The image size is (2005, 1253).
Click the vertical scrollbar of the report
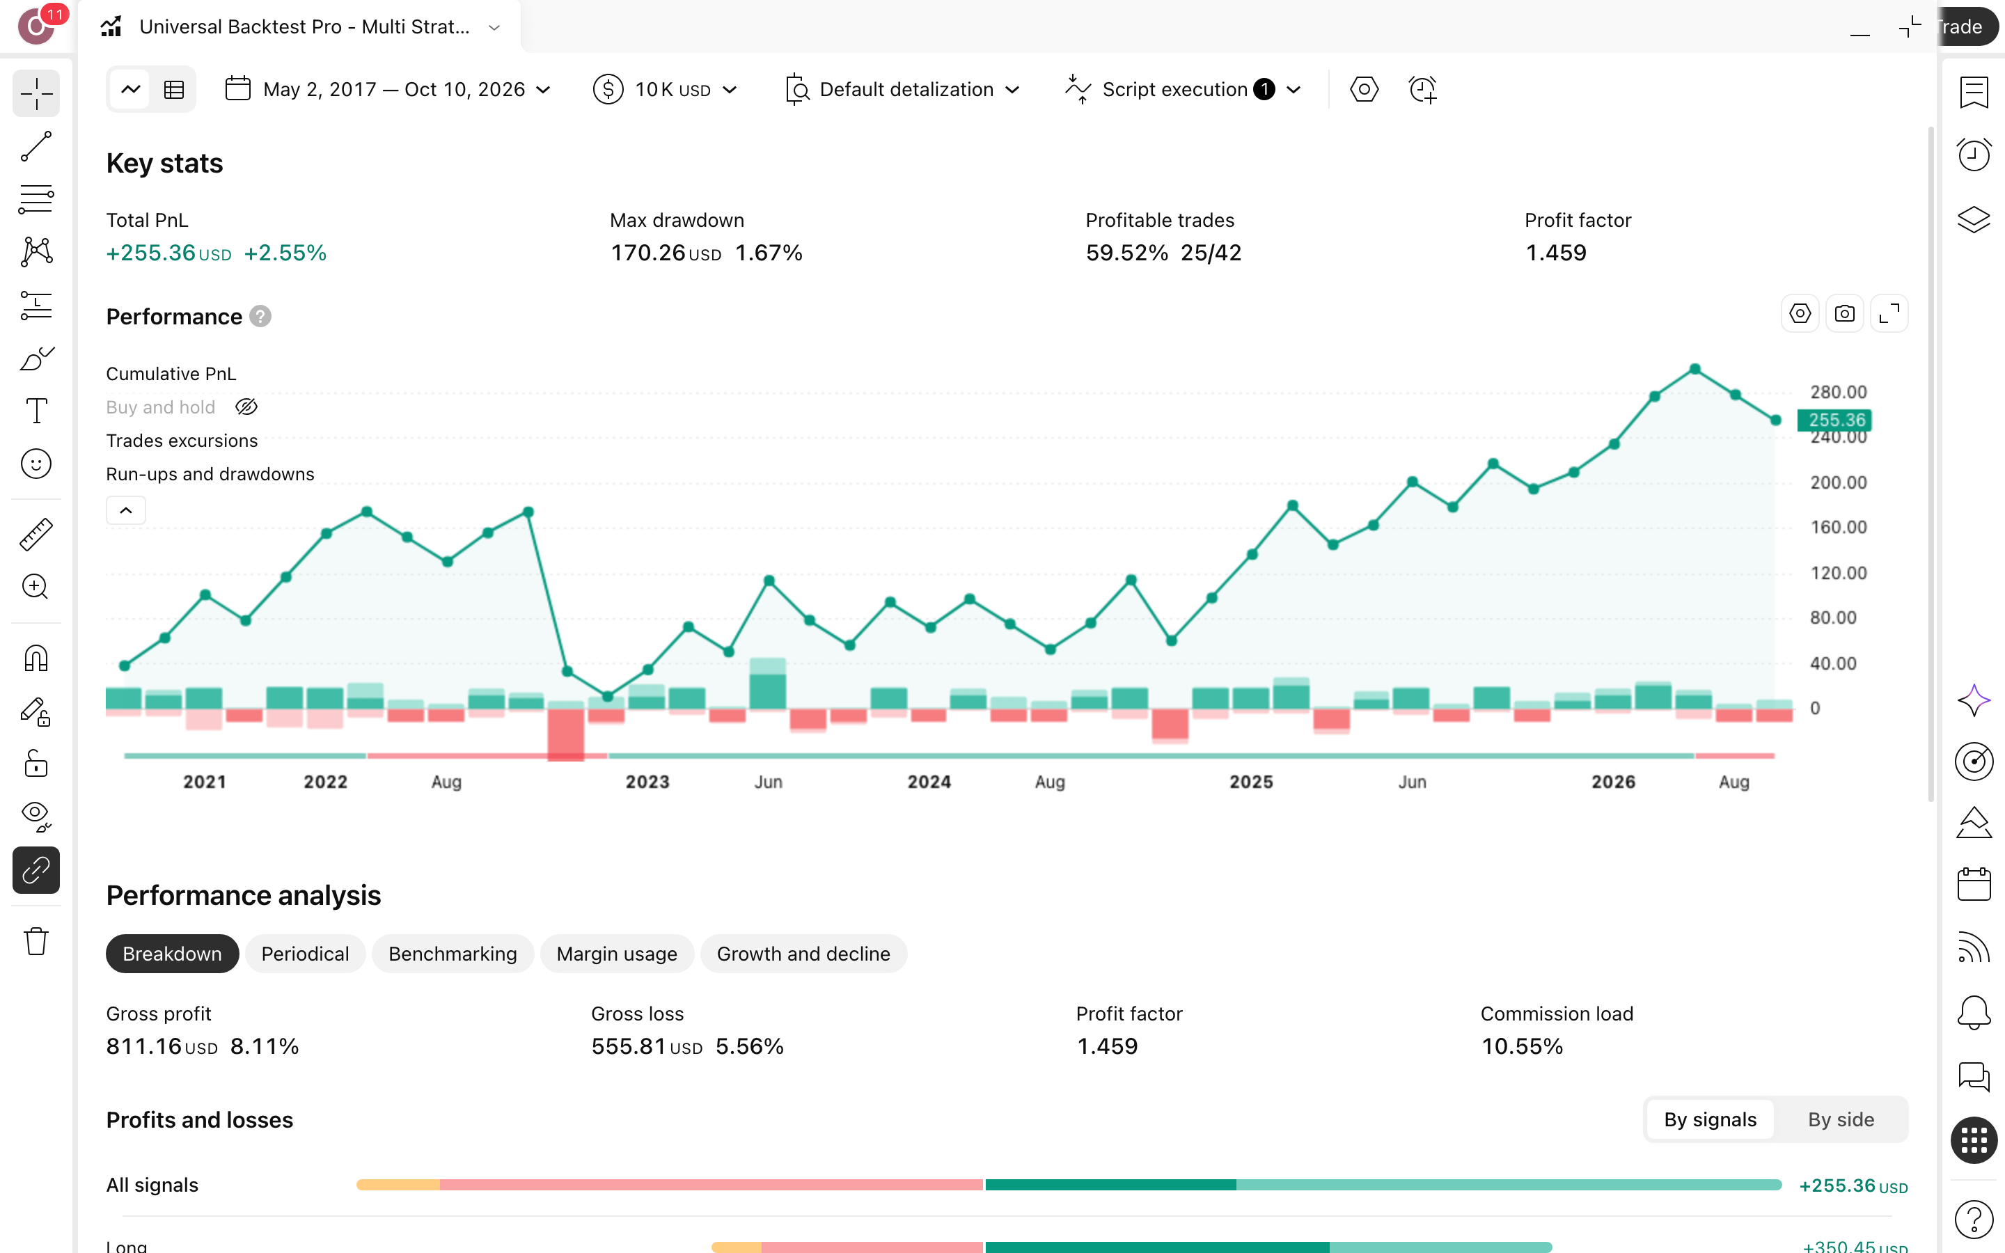(1931, 464)
